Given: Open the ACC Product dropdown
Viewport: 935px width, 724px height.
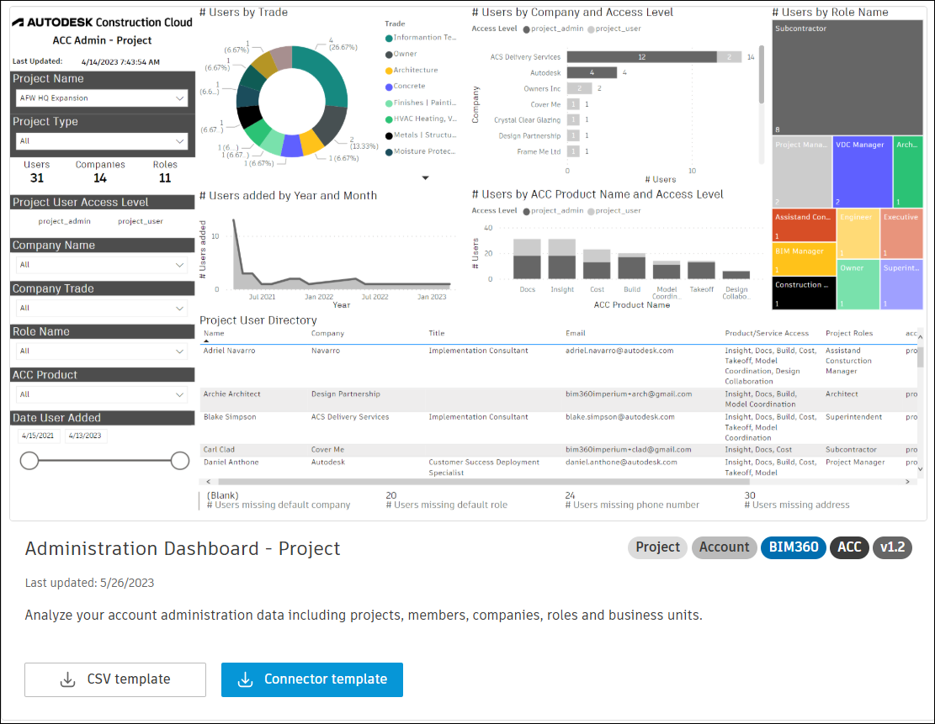Looking at the screenshot, I should 102,394.
